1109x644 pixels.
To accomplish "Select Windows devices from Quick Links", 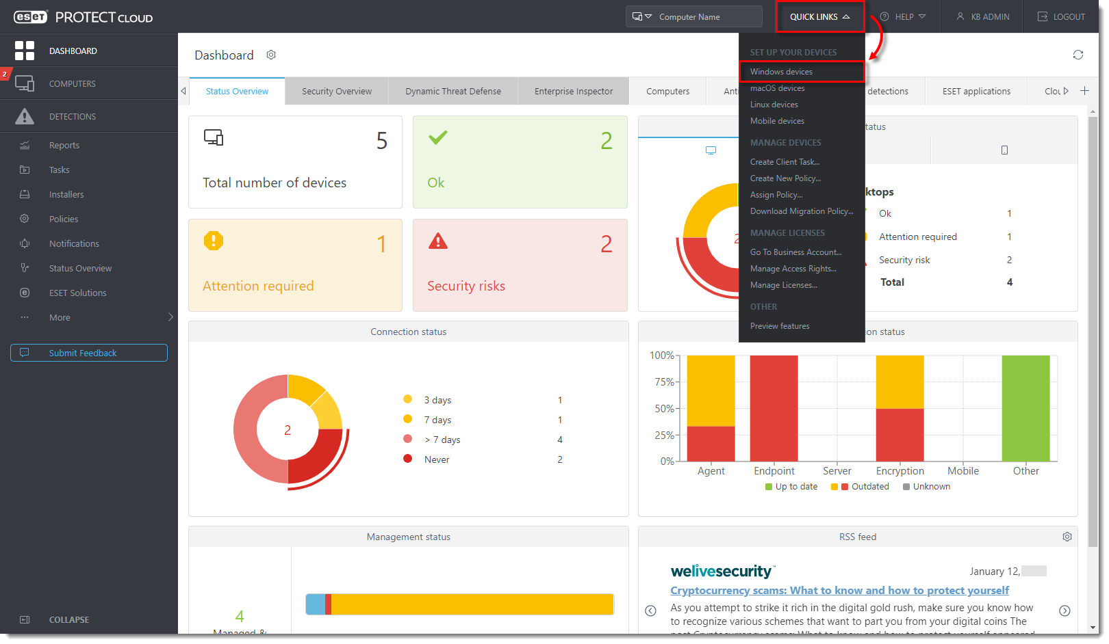I will [781, 72].
